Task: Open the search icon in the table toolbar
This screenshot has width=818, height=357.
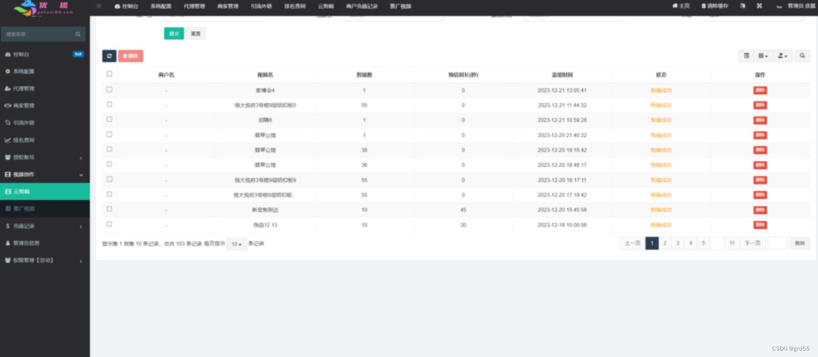Action: 802,55
